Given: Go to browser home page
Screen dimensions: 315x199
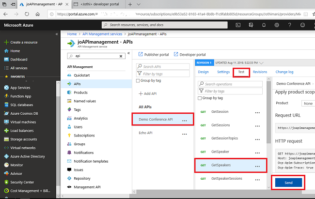Looking at the screenshot, I should click(x=38, y=14).
